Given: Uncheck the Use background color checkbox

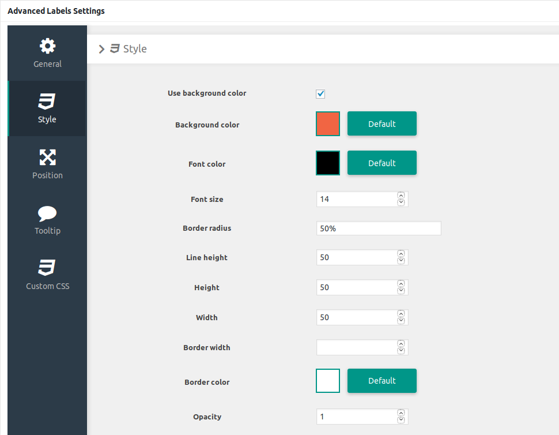Looking at the screenshot, I should [x=321, y=94].
